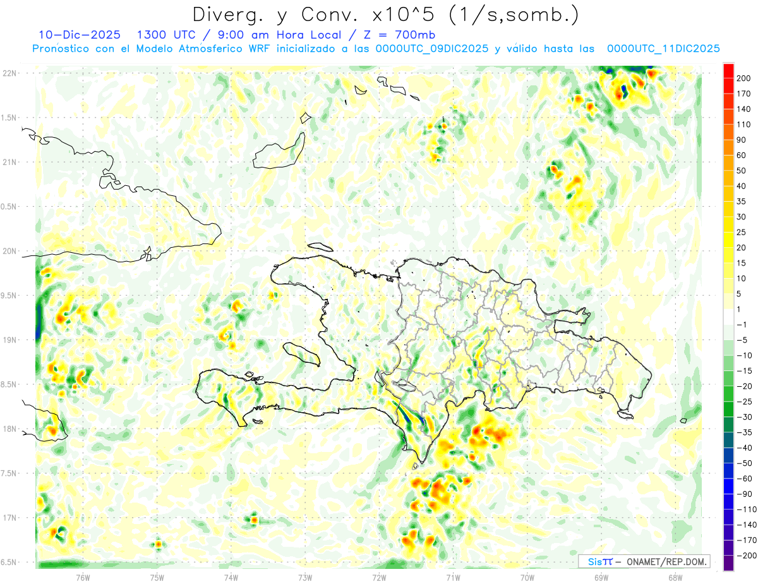Image resolution: width=758 pixels, height=586 pixels.
Task: Click the '73W' longitude label
Action: (x=305, y=577)
